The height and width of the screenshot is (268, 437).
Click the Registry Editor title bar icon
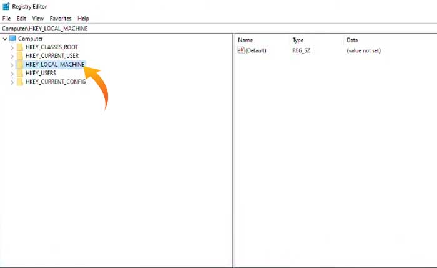[x=6, y=6]
